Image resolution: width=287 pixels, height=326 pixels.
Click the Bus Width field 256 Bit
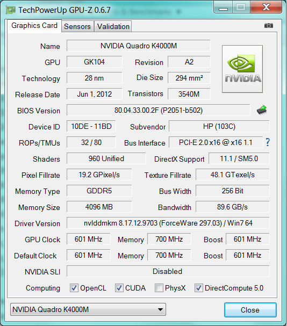233,191
